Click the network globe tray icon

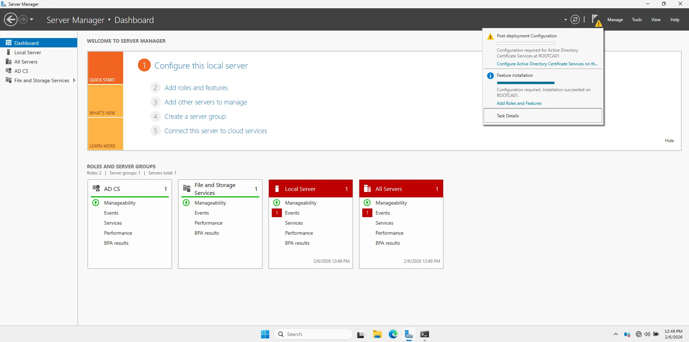pos(639,334)
